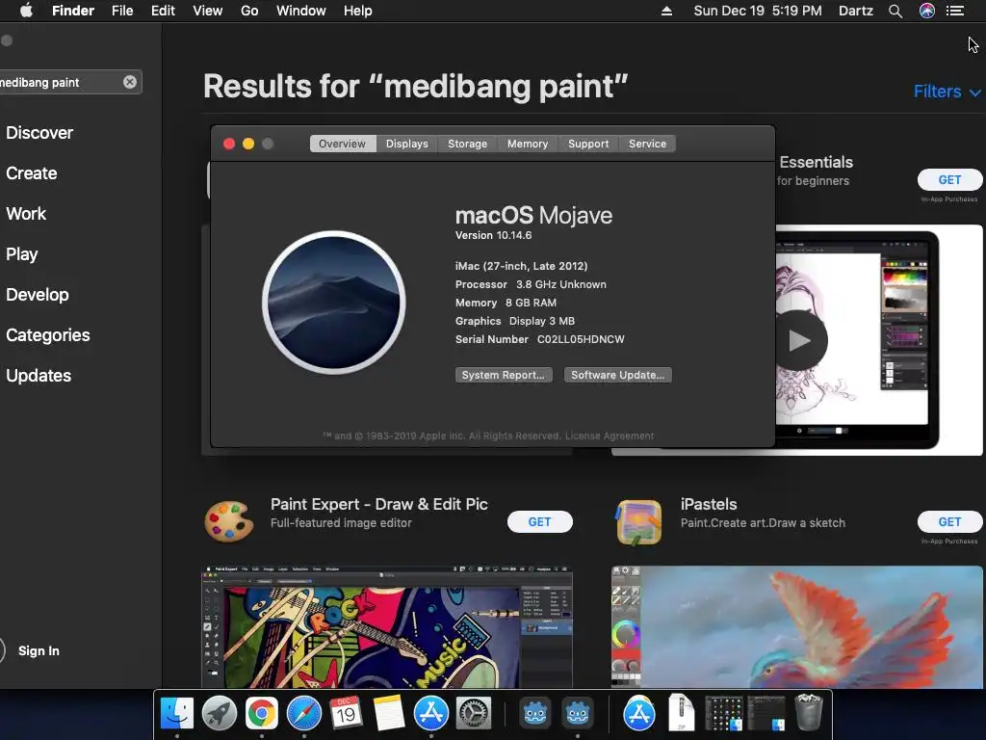The image size is (986, 740).
Task: Get the Essentials for beginners app
Action: click(949, 180)
